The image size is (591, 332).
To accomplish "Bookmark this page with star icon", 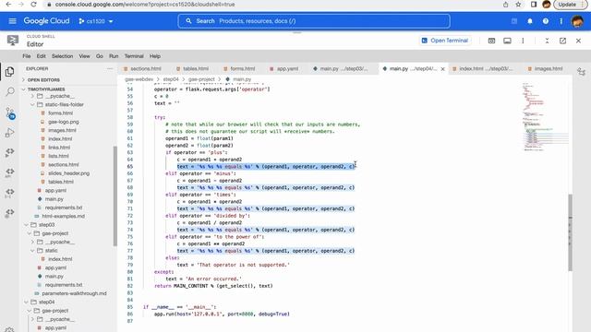I will (x=518, y=5).
